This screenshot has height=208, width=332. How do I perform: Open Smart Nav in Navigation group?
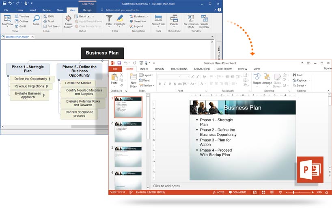pyautogui.click(x=138, y=21)
